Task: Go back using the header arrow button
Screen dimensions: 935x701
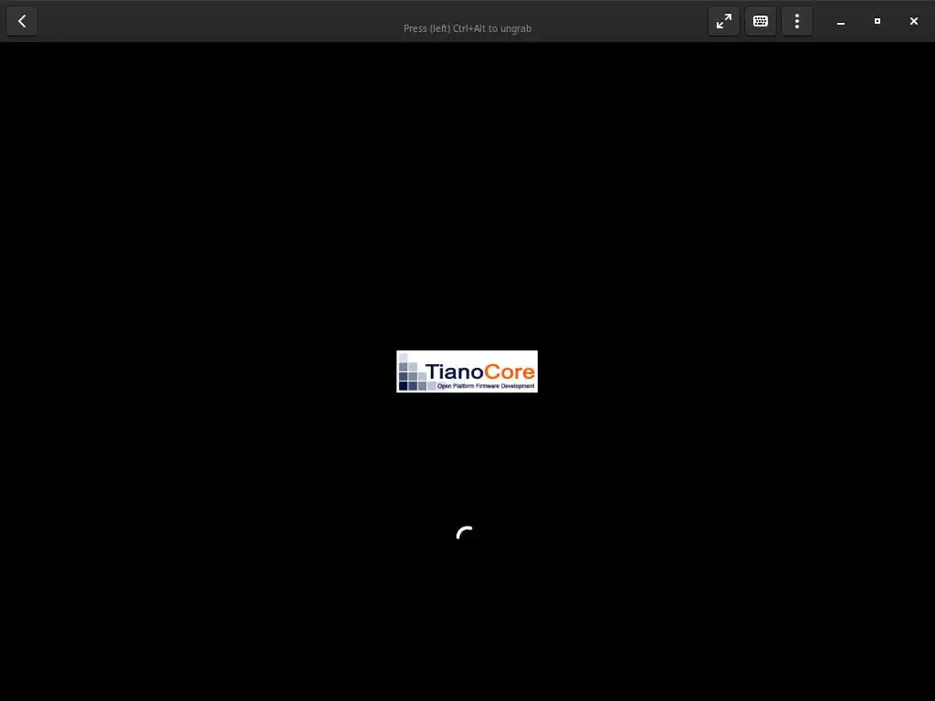Action: tap(22, 22)
